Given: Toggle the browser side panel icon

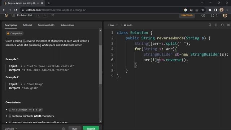Looking at the screenshot, I should [216, 10].
